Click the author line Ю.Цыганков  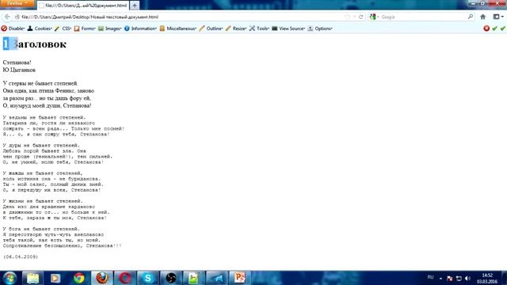(x=19, y=70)
